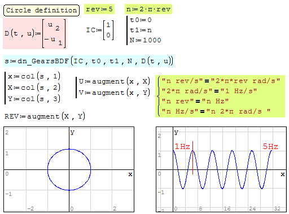Viewport: 289px width, 214px height.
Task: Click the rev:=5 assignment region
Action: click(99, 9)
